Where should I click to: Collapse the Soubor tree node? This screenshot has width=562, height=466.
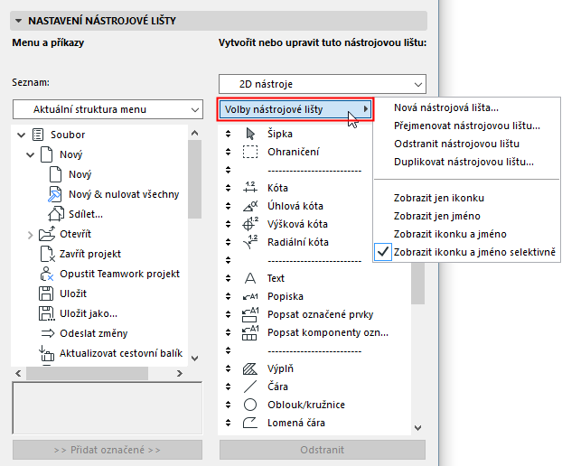(x=20, y=135)
